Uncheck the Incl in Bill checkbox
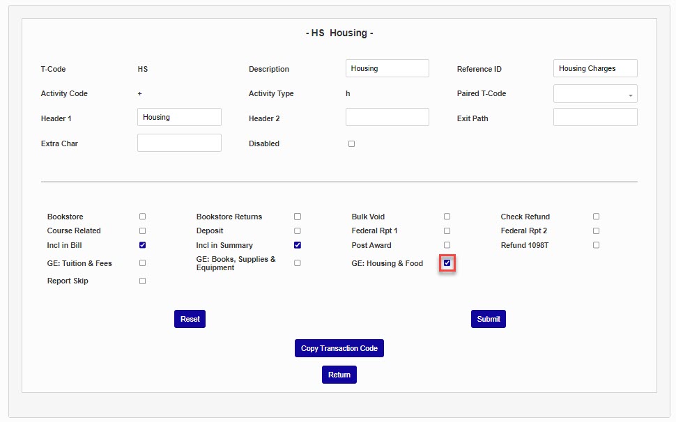The height and width of the screenshot is (422, 676). pos(142,245)
